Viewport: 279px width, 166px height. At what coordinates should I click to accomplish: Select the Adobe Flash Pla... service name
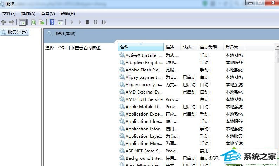coord(144,70)
